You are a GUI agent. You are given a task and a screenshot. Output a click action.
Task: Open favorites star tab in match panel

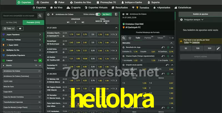pyautogui.click(x=130, y=38)
